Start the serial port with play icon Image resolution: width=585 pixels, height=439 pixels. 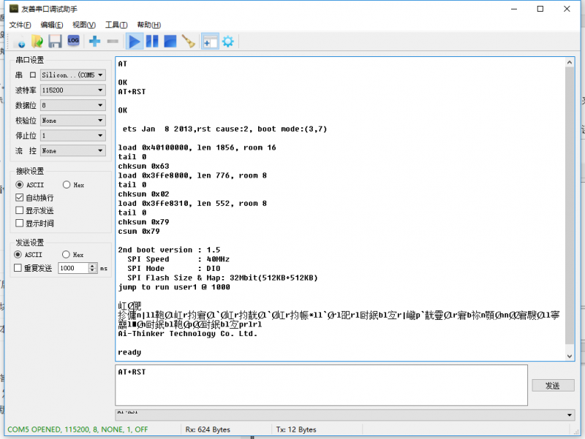coord(135,42)
